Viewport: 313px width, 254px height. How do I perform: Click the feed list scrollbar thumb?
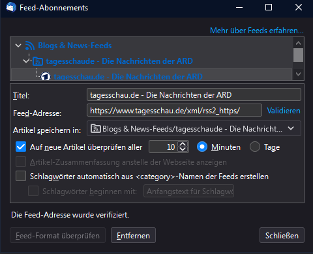pos(298,55)
